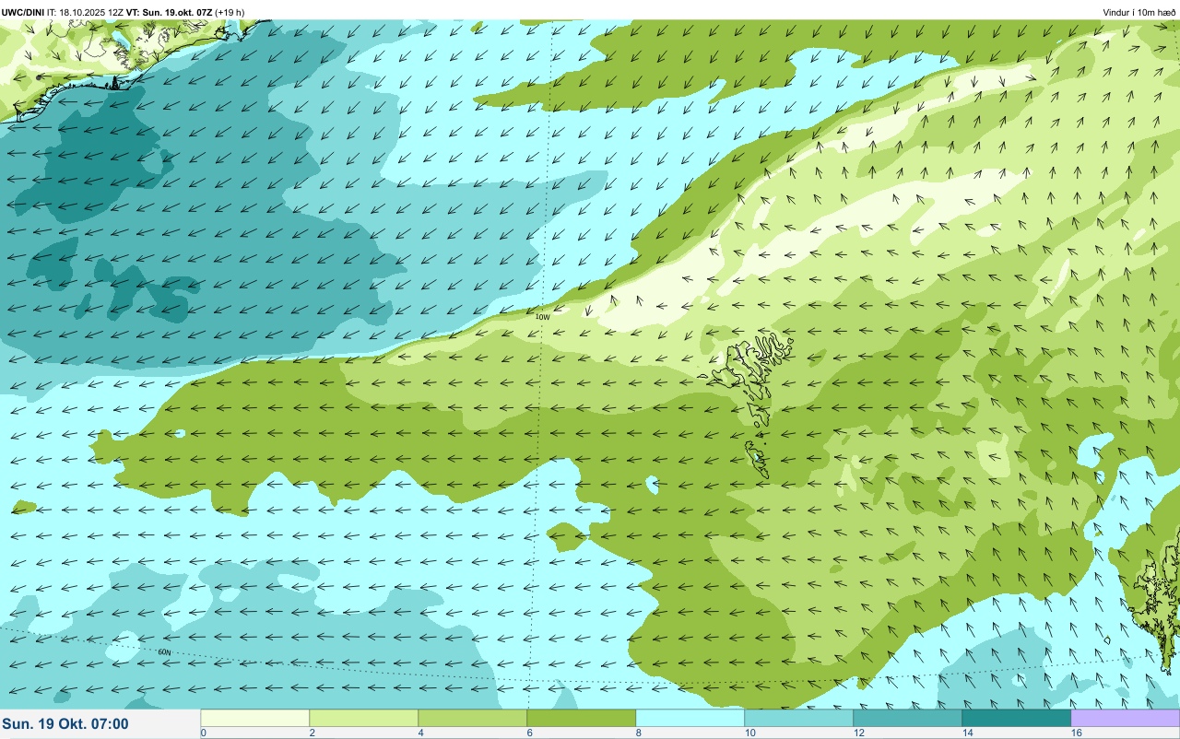Click the 12–14 m/s teal legend swatch
Screen dimensions: 1180x739
click(x=907, y=718)
